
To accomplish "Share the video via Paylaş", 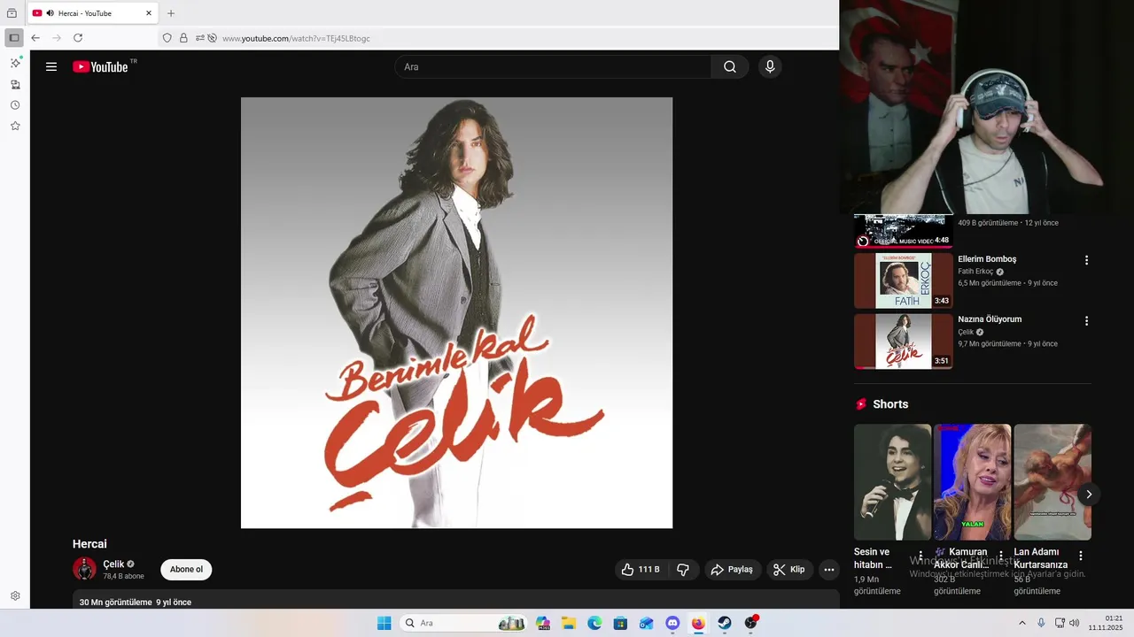I will tap(732, 570).
